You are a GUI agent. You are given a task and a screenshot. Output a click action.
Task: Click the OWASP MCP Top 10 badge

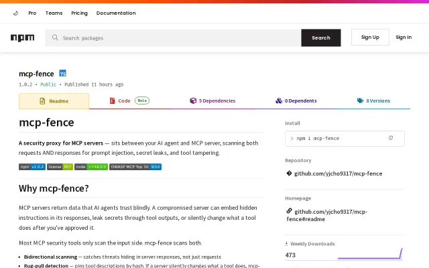pyautogui.click(x=135, y=167)
